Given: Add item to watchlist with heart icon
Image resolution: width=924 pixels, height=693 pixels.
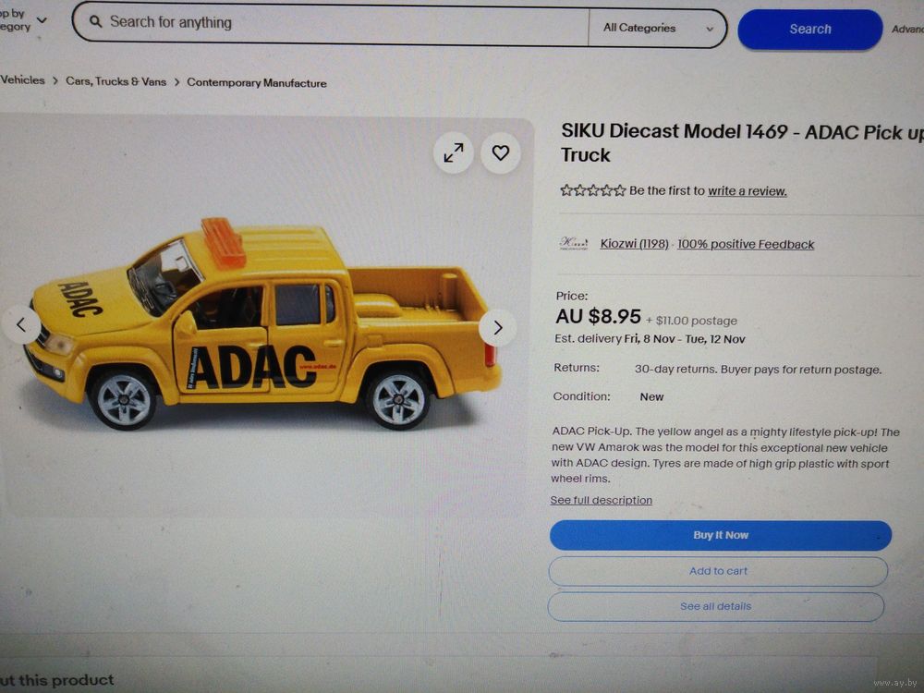Looking at the screenshot, I should (x=500, y=153).
